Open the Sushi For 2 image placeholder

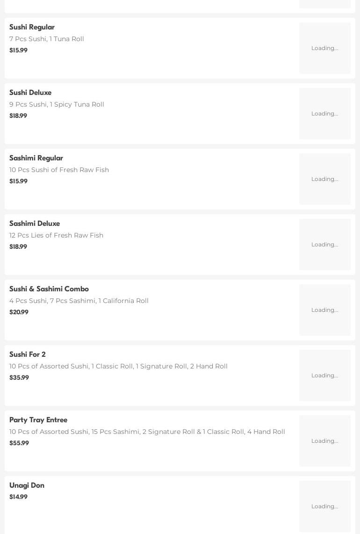point(324,375)
